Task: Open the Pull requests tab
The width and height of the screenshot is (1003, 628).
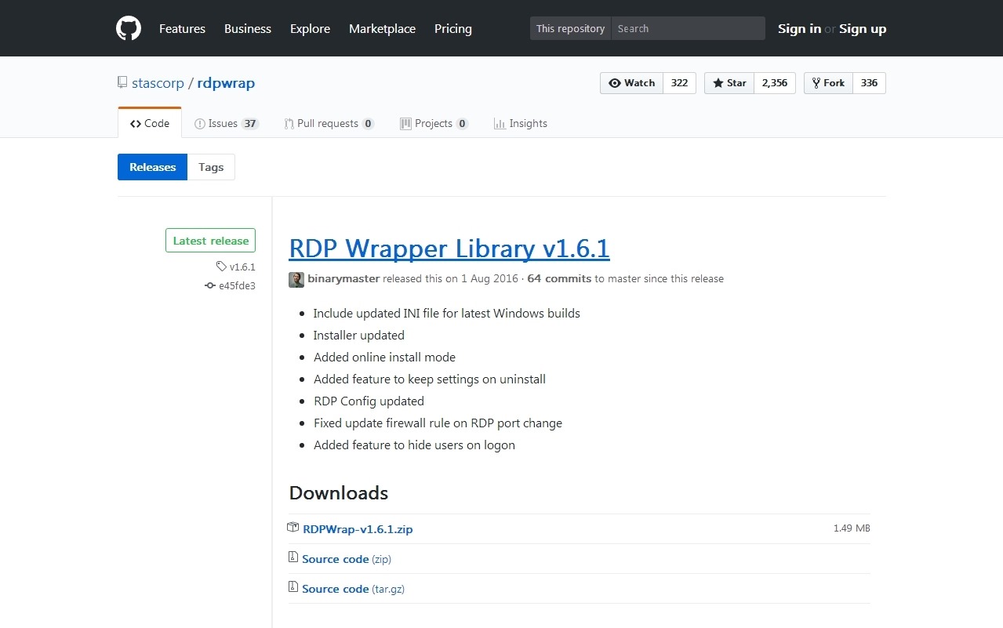Action: (328, 124)
